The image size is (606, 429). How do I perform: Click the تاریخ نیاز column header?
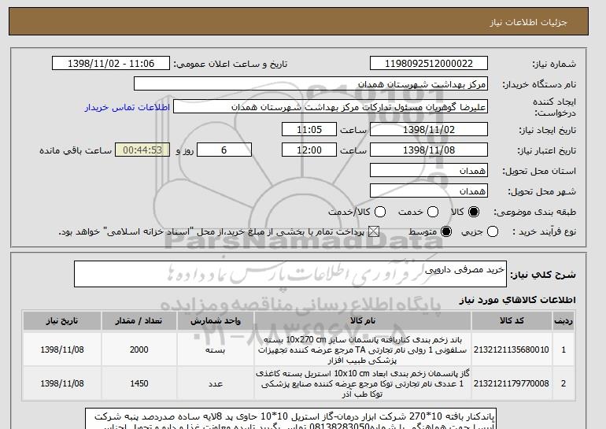tap(62, 321)
